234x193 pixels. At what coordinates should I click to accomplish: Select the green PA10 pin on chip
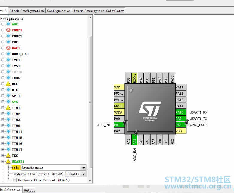181,112
